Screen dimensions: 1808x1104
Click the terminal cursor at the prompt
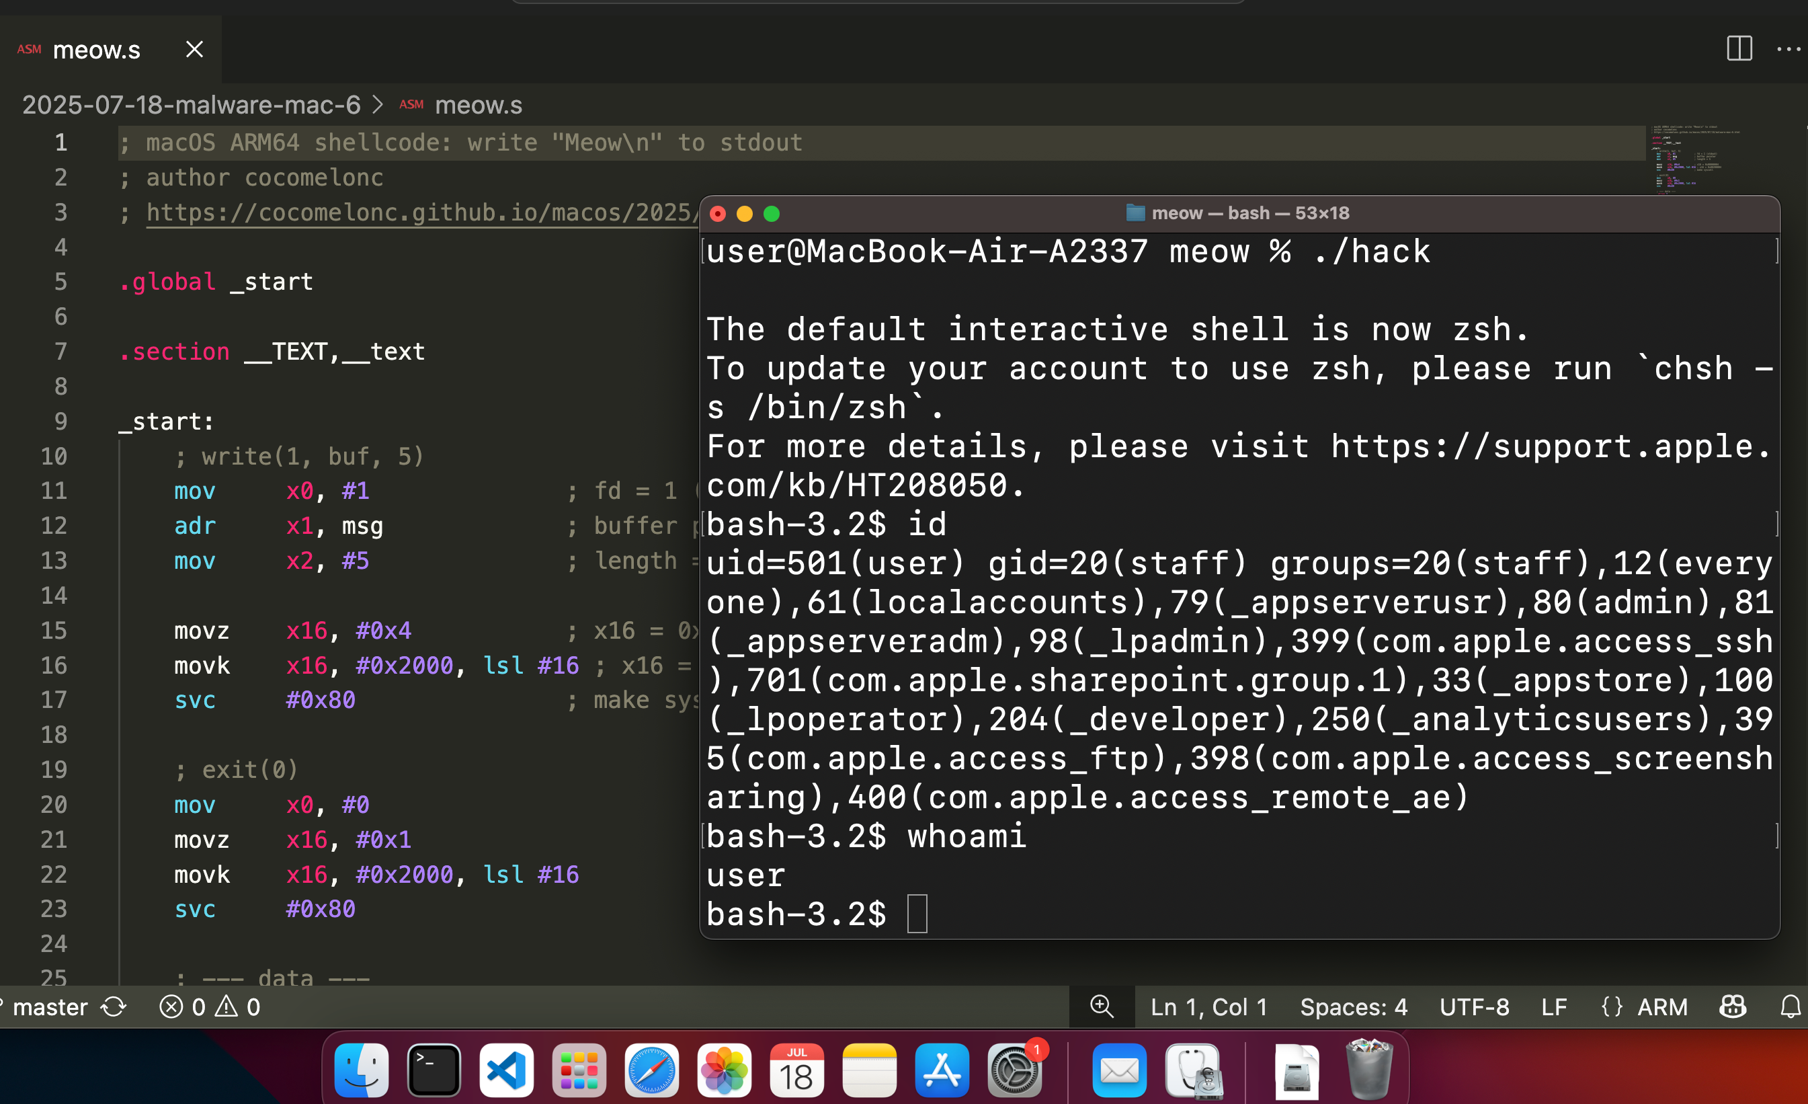click(917, 914)
